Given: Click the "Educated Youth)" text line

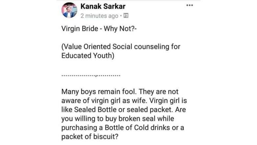Looking at the screenshot, I should tap(88, 56).
